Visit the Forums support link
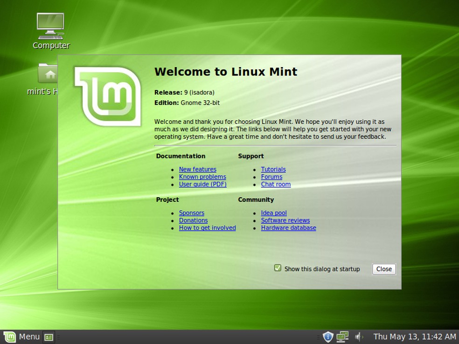The width and height of the screenshot is (459, 344). pyautogui.click(x=271, y=177)
